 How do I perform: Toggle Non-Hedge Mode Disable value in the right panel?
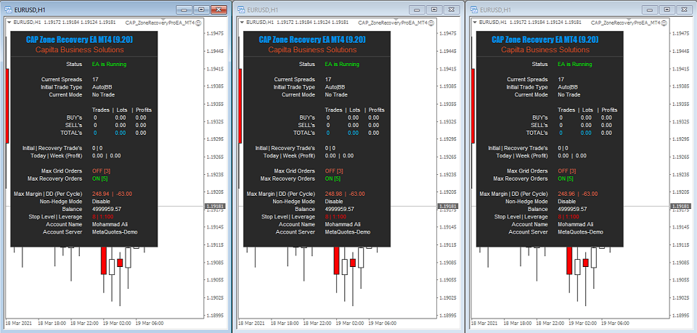[x=568, y=202]
